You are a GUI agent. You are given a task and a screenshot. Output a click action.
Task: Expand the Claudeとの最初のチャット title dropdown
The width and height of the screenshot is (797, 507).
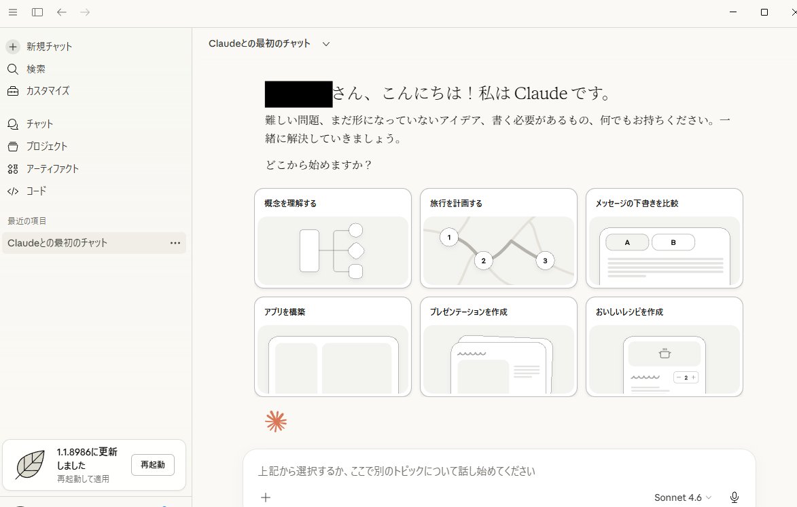(326, 44)
